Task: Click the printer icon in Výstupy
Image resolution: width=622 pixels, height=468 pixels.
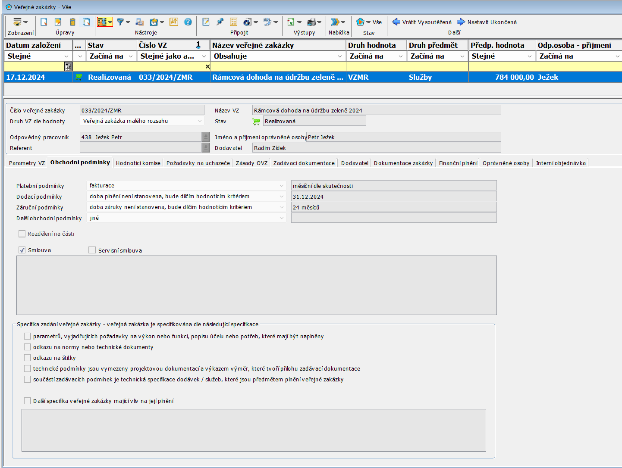Action: (x=311, y=22)
